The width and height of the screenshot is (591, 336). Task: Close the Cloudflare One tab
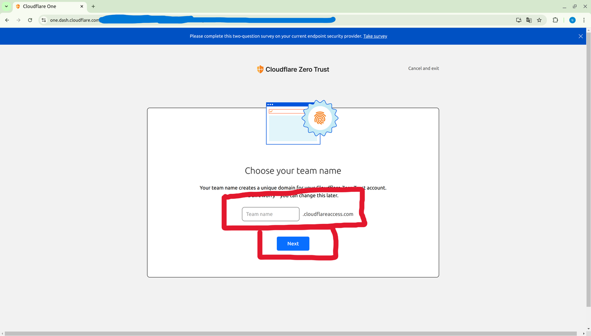tap(82, 6)
